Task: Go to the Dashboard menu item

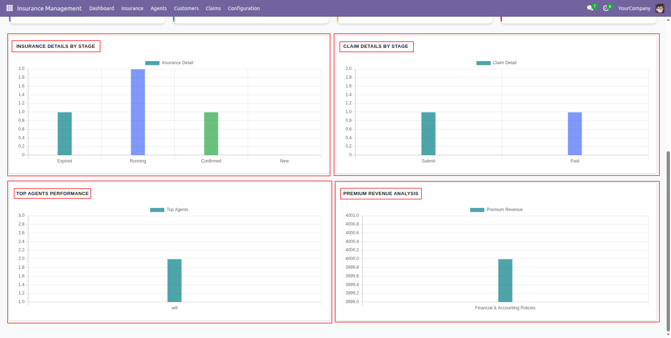Action: 102,8
